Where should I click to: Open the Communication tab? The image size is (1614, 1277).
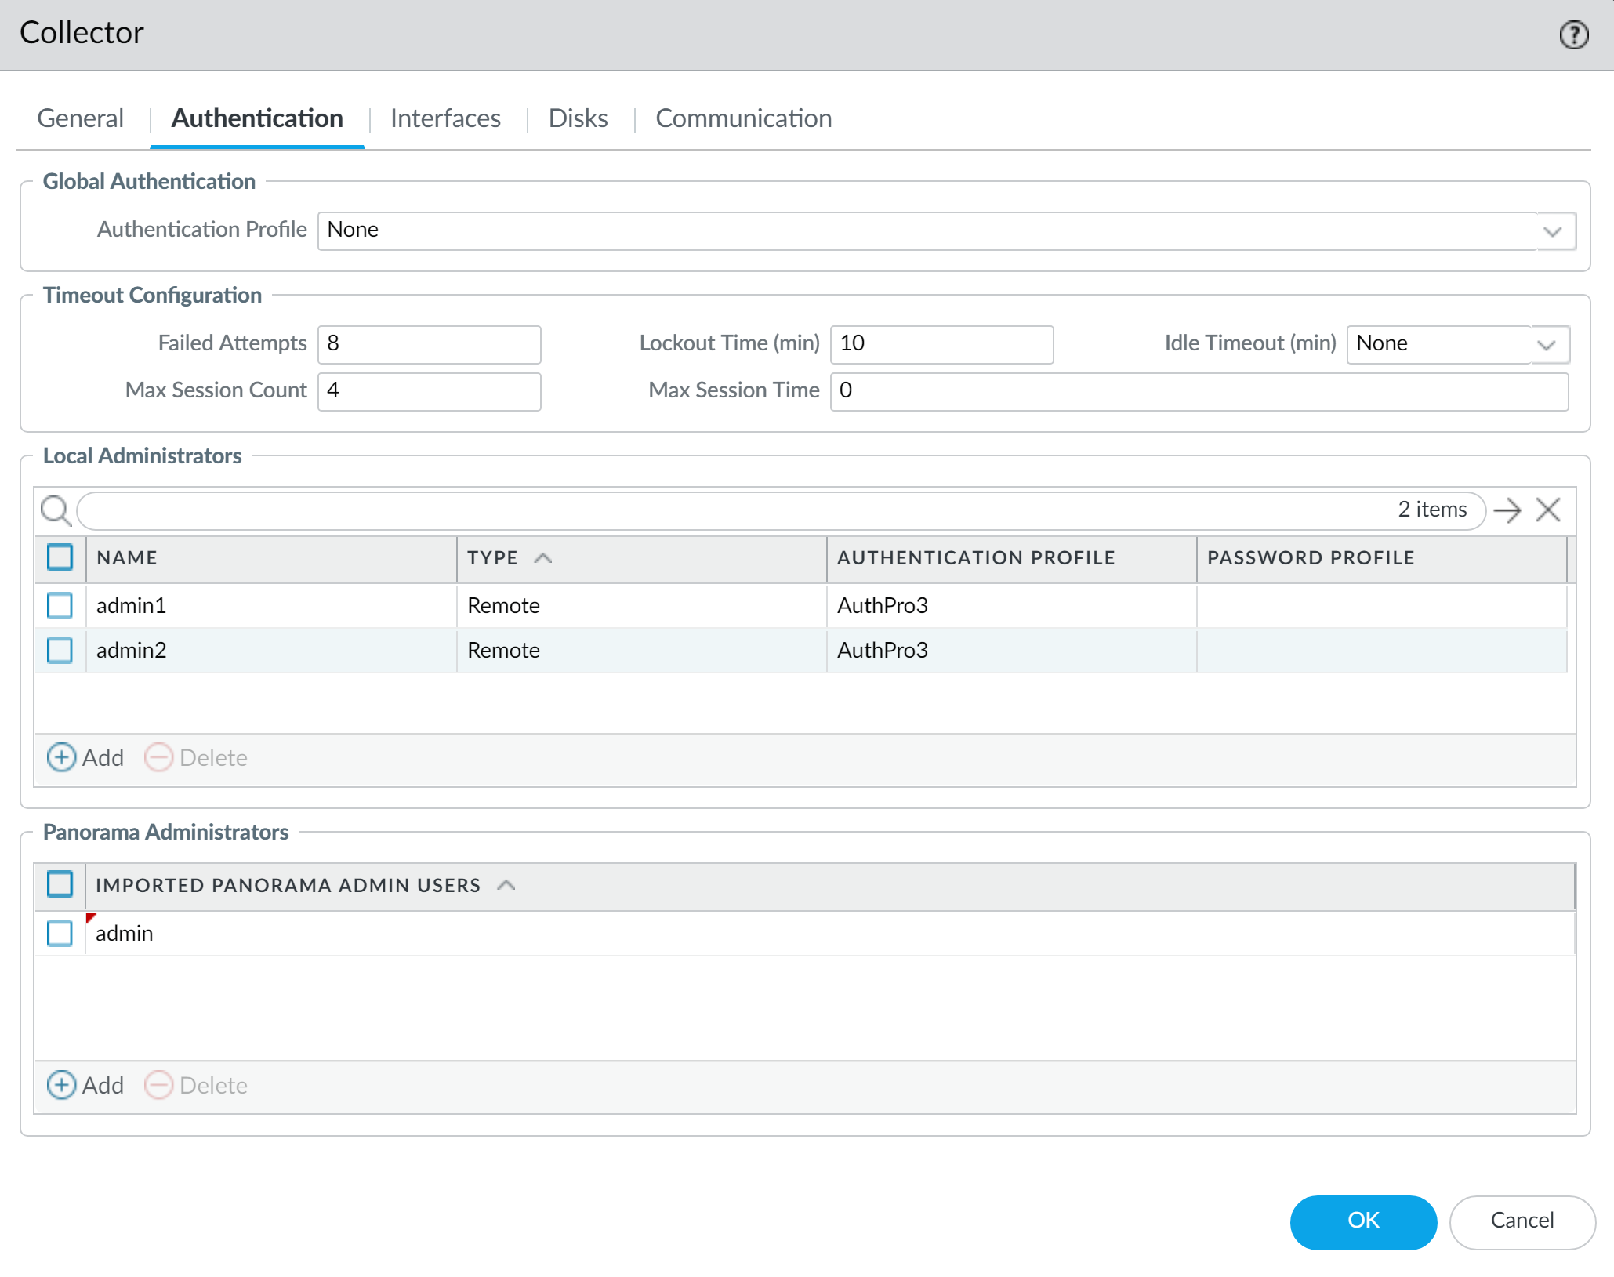click(743, 118)
